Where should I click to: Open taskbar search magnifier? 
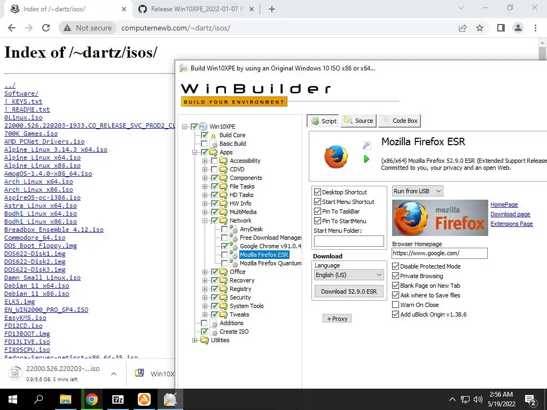pyautogui.click(x=38, y=399)
